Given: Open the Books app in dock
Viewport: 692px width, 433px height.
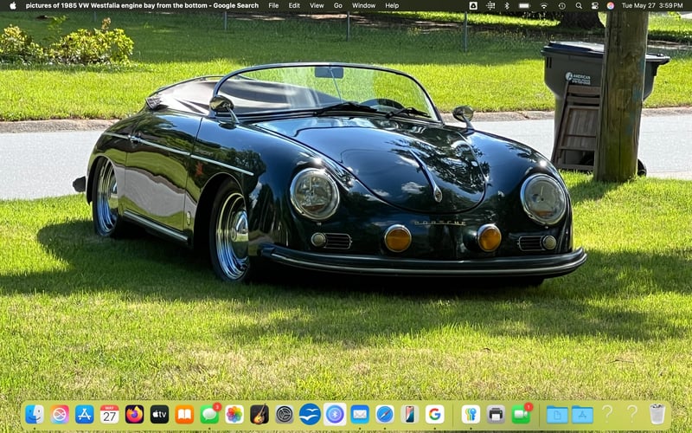Looking at the screenshot, I should [184, 414].
